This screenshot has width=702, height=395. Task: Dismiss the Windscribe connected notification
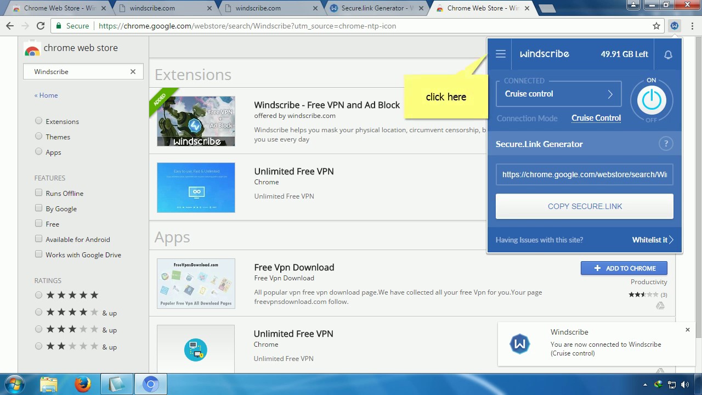(687, 330)
